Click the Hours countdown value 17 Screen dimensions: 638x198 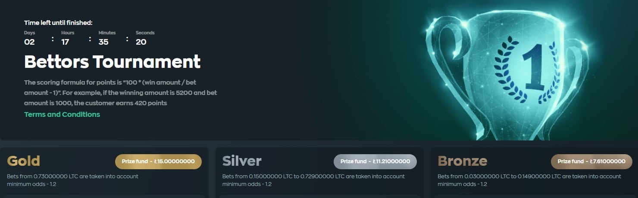coord(66,42)
